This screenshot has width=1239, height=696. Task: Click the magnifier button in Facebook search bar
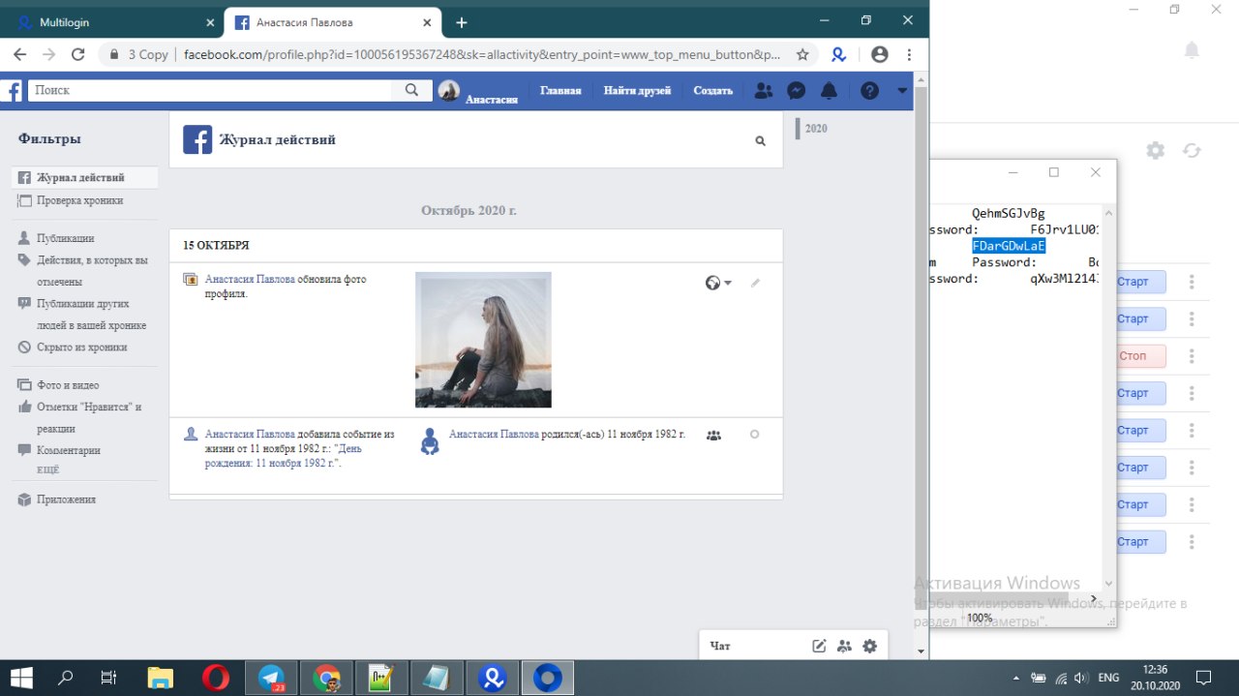click(412, 90)
